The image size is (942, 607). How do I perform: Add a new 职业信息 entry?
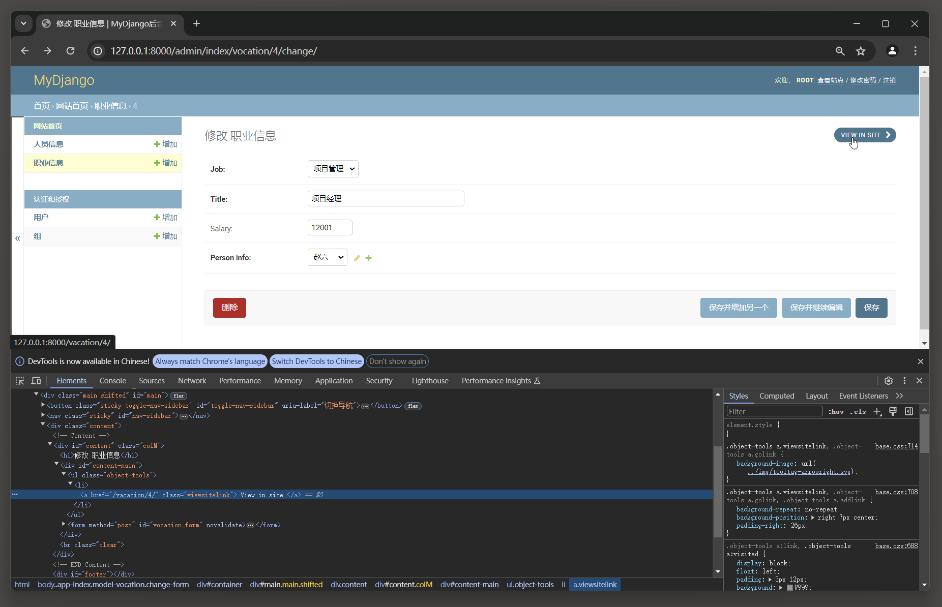pyautogui.click(x=165, y=163)
